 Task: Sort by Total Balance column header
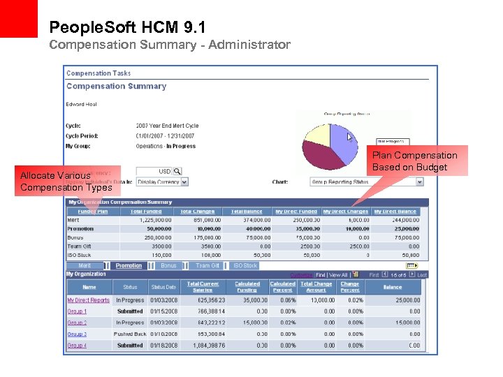pyautogui.click(x=247, y=212)
